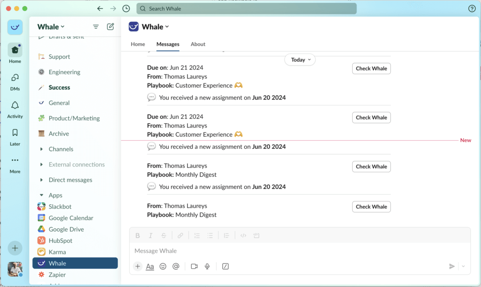Click the emoji picker icon

[163, 266]
